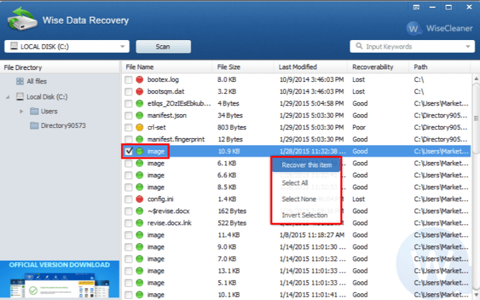Sort by Path column header

(439, 67)
